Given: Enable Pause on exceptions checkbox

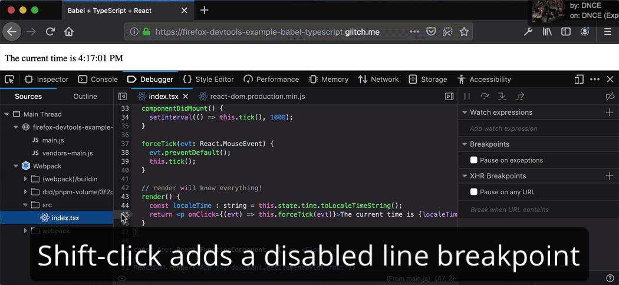Looking at the screenshot, I should 474,160.
